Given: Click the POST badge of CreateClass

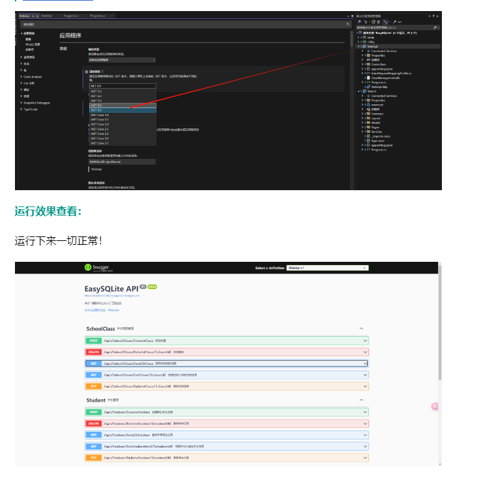Looking at the screenshot, I should coord(94,341).
